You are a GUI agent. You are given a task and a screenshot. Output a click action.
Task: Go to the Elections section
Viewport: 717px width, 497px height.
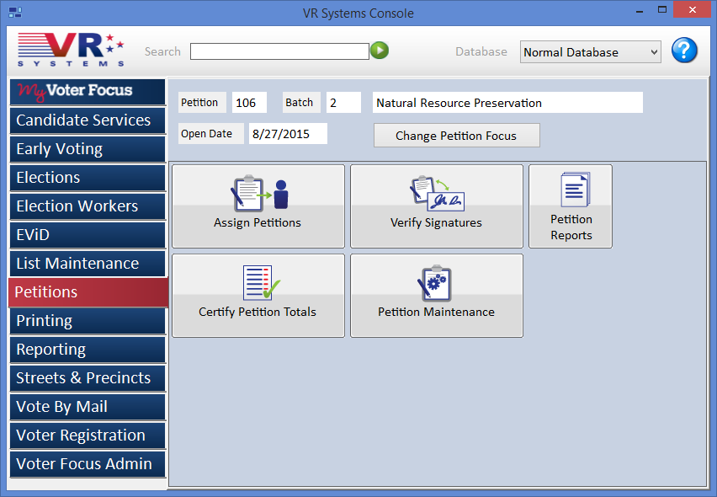(x=88, y=178)
